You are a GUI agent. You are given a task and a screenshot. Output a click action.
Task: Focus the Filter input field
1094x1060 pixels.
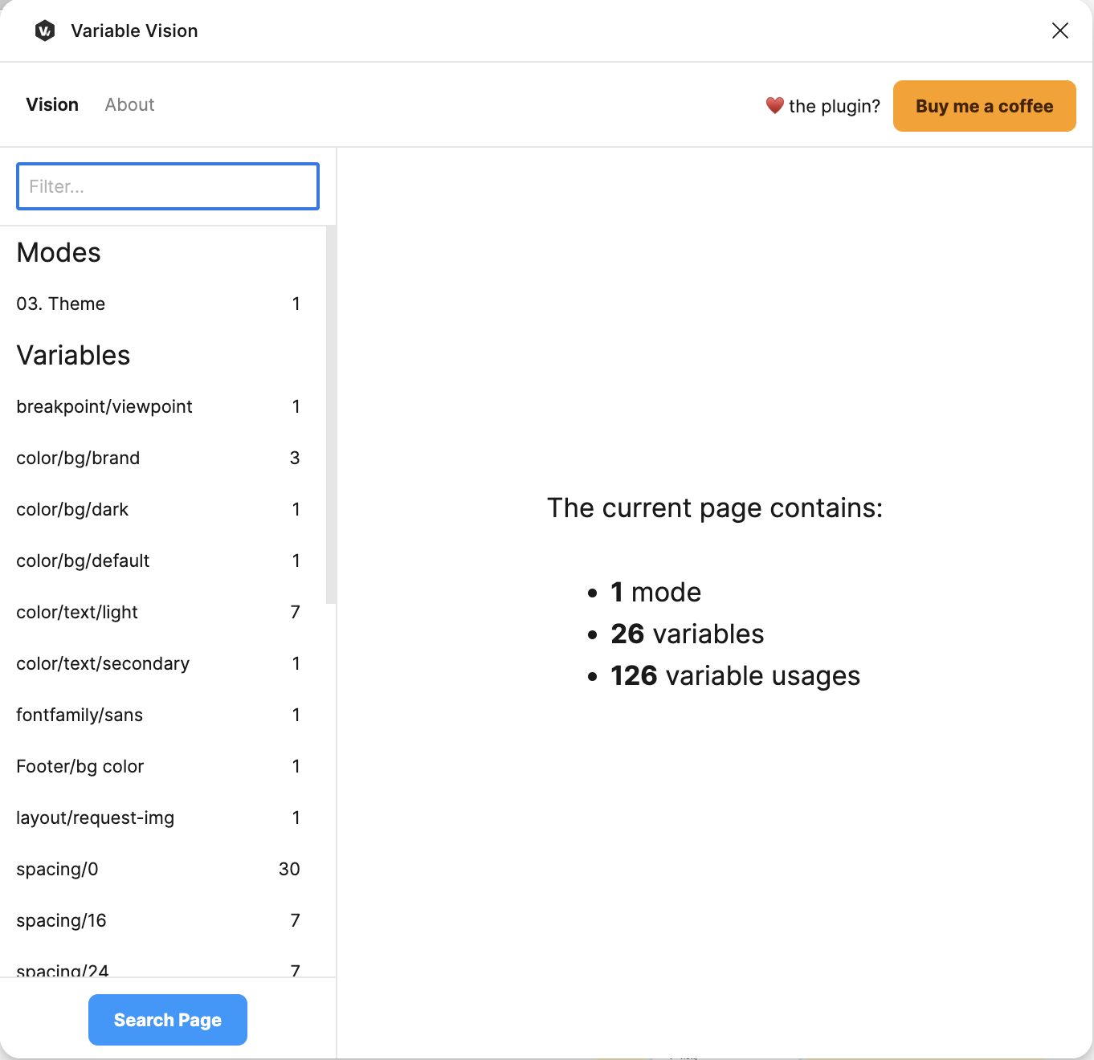point(168,186)
